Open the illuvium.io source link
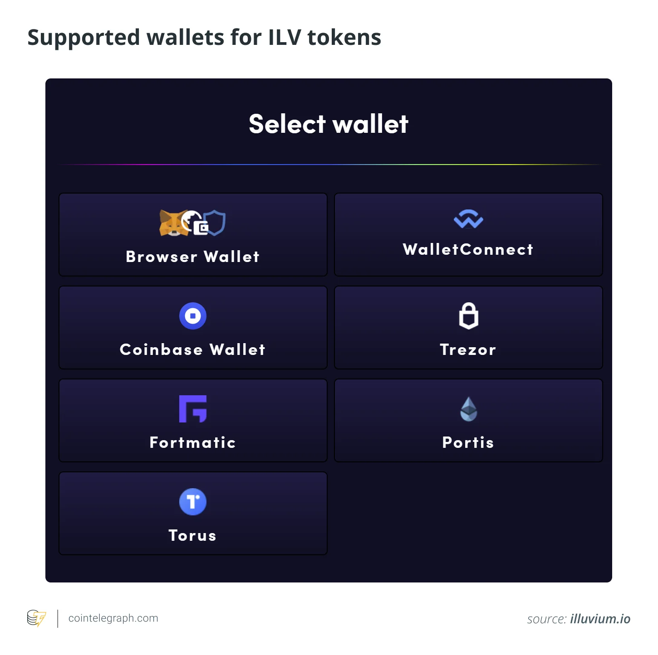 point(600,619)
